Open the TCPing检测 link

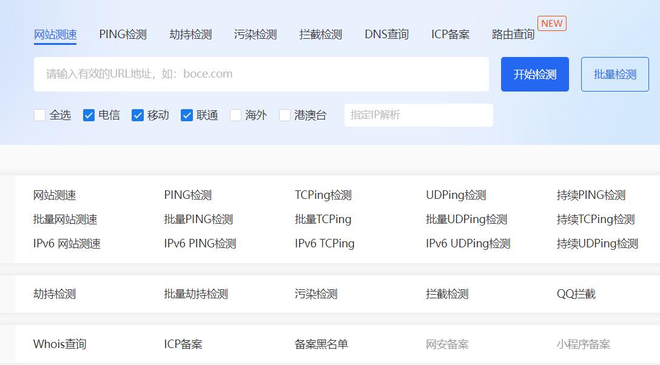pyautogui.click(x=323, y=195)
